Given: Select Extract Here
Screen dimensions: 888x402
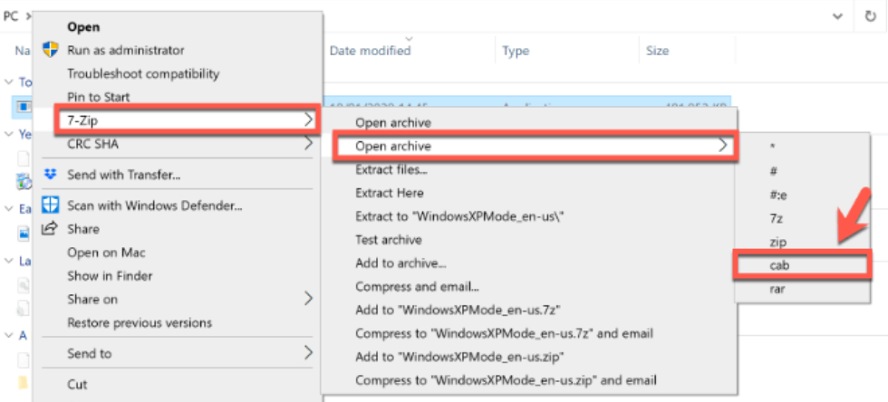Looking at the screenshot, I should 390,193.
